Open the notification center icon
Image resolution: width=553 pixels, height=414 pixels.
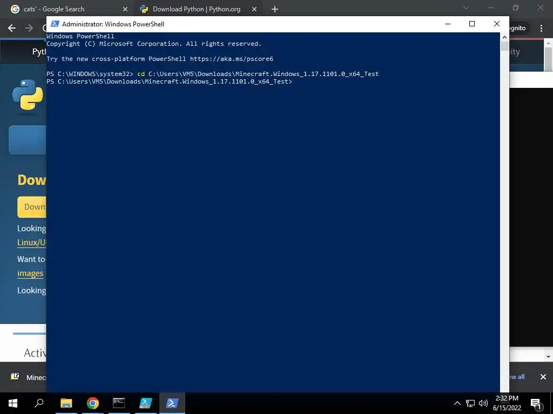click(x=536, y=403)
